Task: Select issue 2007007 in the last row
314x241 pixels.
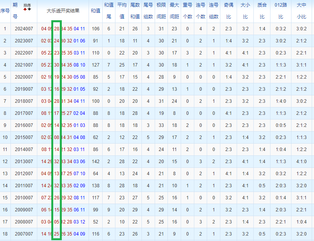Action: [x=24, y=234]
